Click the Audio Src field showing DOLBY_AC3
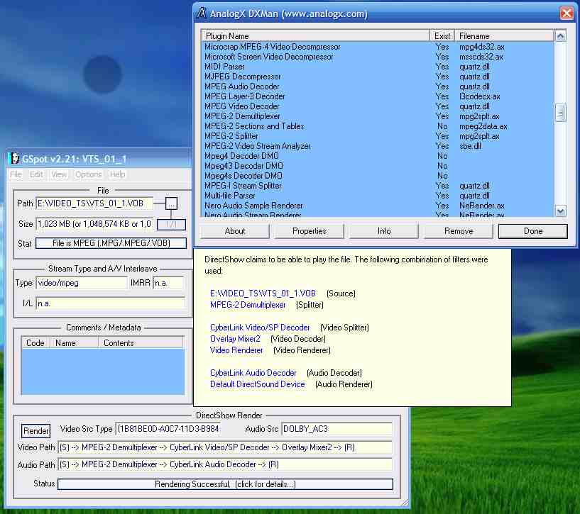The height and width of the screenshot is (514, 580). pos(336,429)
